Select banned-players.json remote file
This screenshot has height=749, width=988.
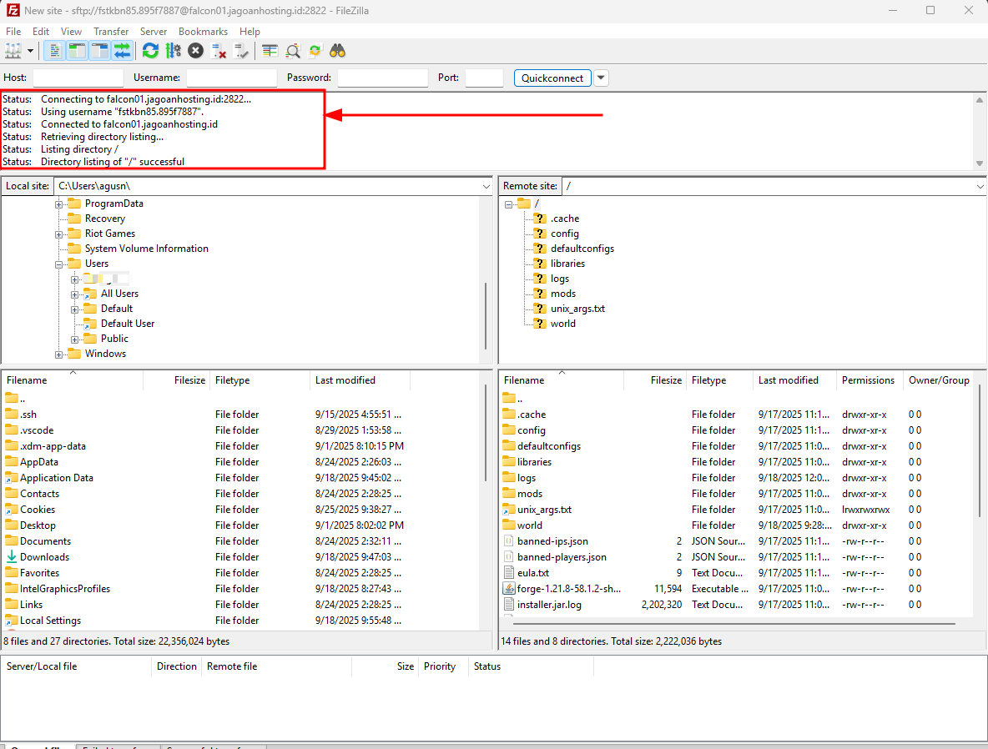[x=562, y=557]
